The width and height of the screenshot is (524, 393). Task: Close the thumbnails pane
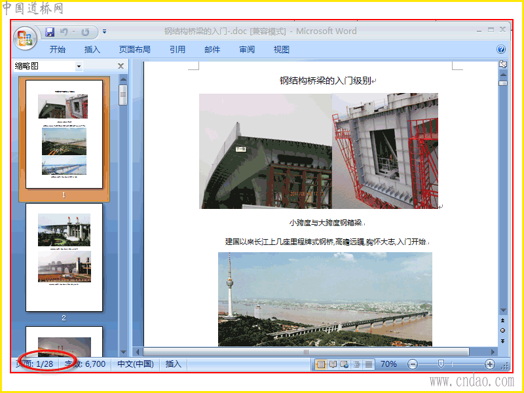[121, 66]
